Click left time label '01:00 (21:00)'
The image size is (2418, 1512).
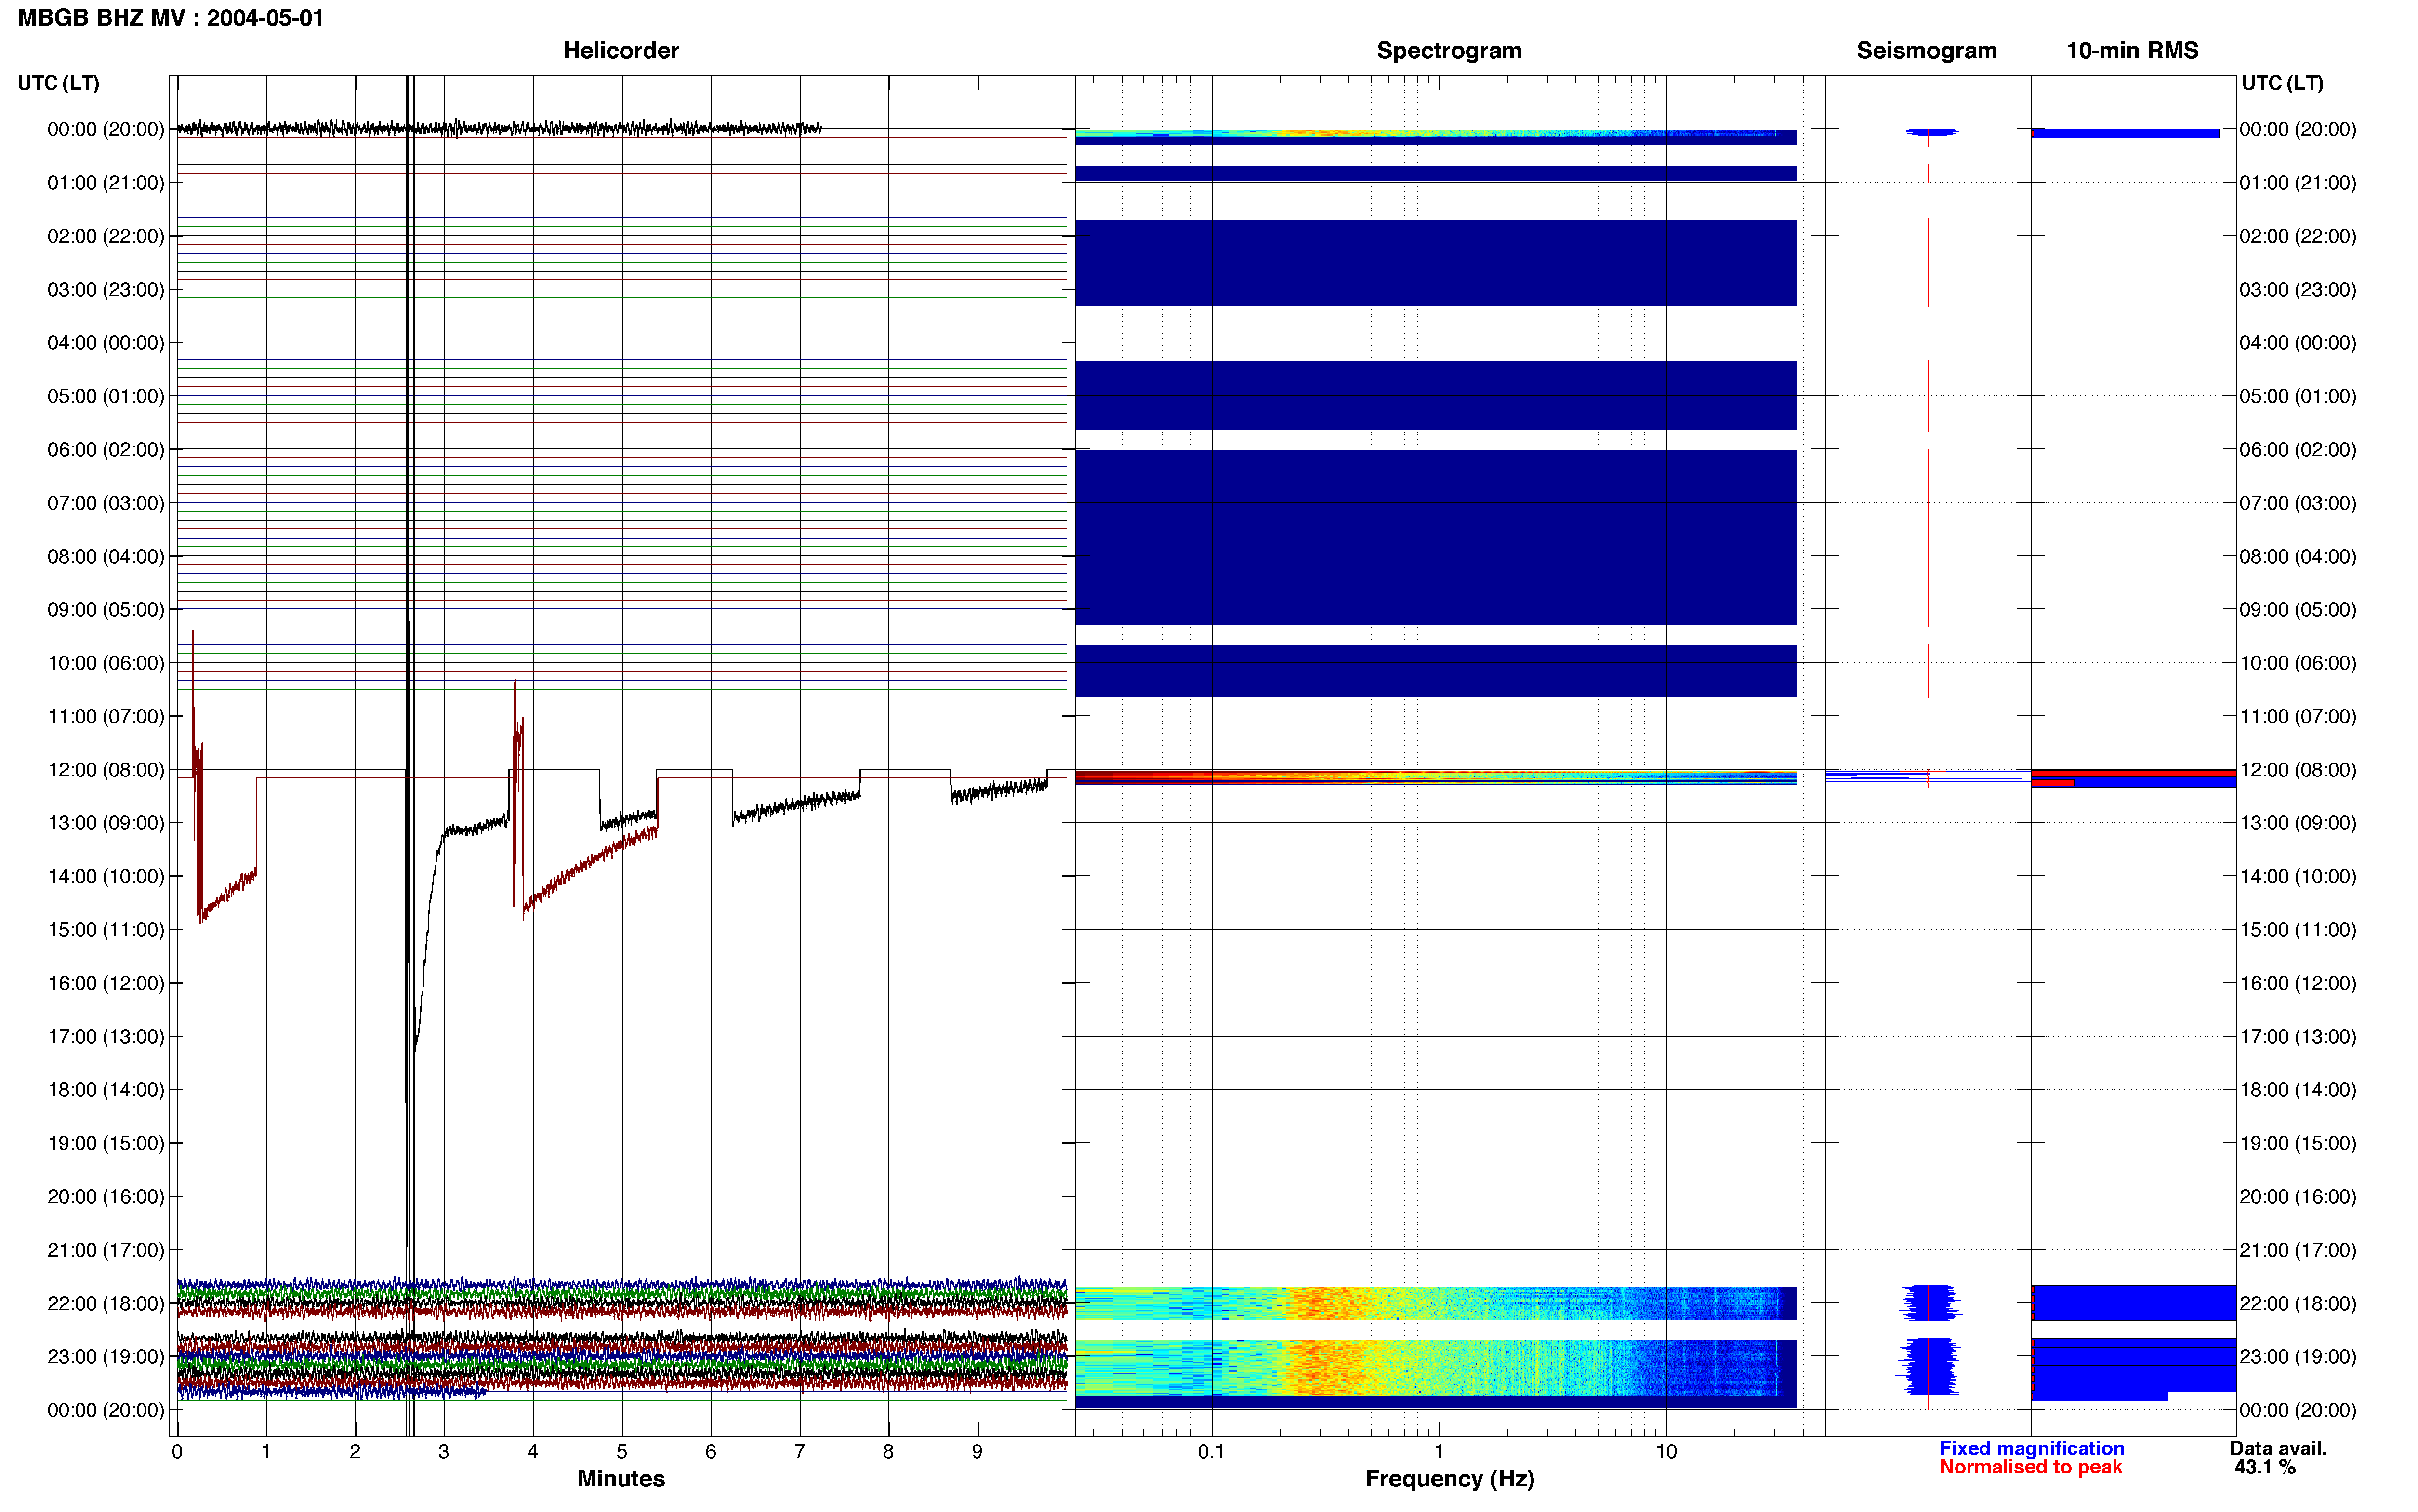tap(106, 183)
